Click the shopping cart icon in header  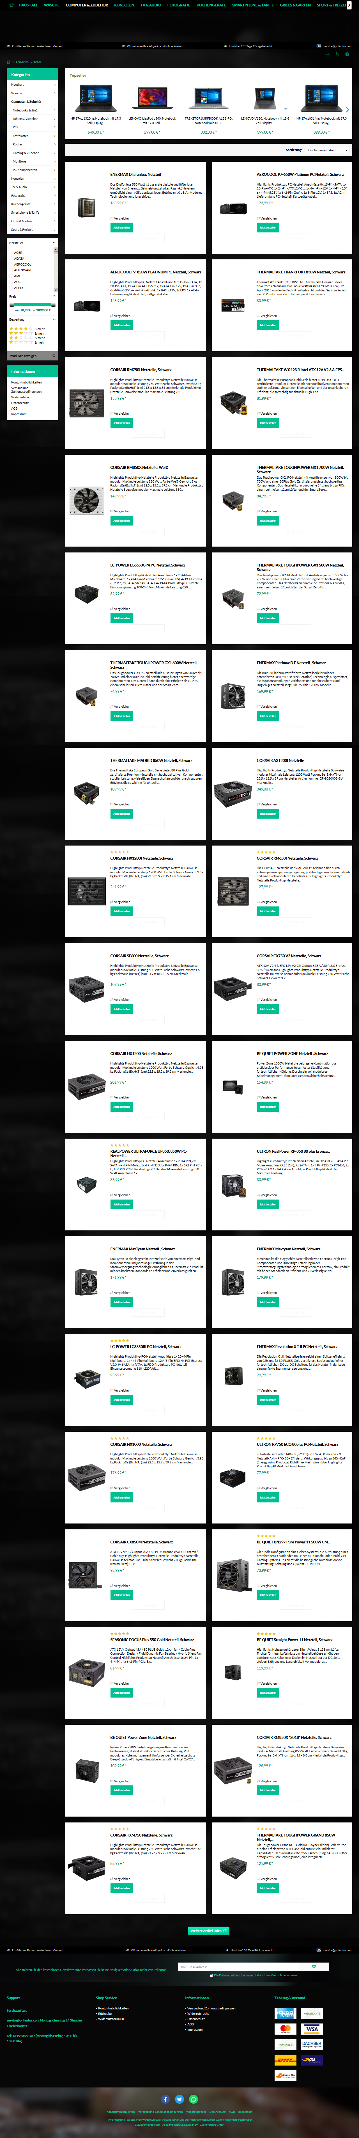tap(348, 54)
